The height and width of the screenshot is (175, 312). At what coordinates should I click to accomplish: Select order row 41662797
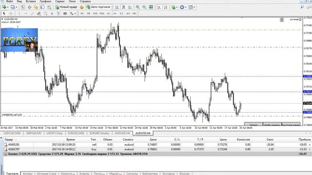(x=157, y=149)
